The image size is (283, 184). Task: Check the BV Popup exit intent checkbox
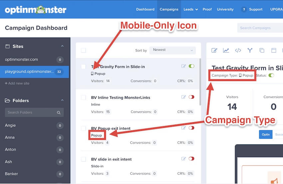[83, 128]
